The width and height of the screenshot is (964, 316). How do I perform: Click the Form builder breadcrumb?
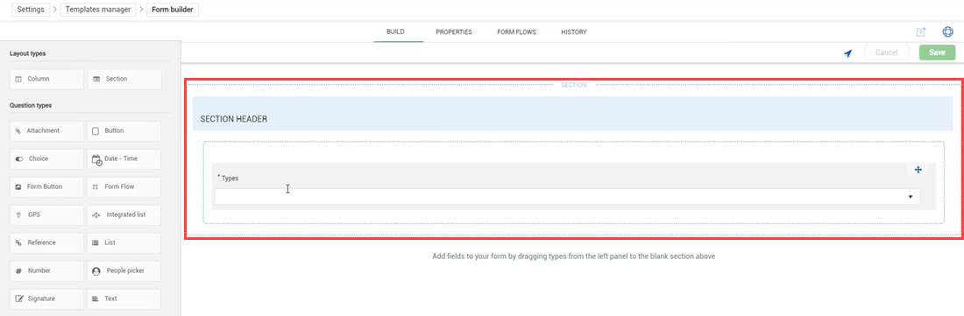[x=173, y=10]
